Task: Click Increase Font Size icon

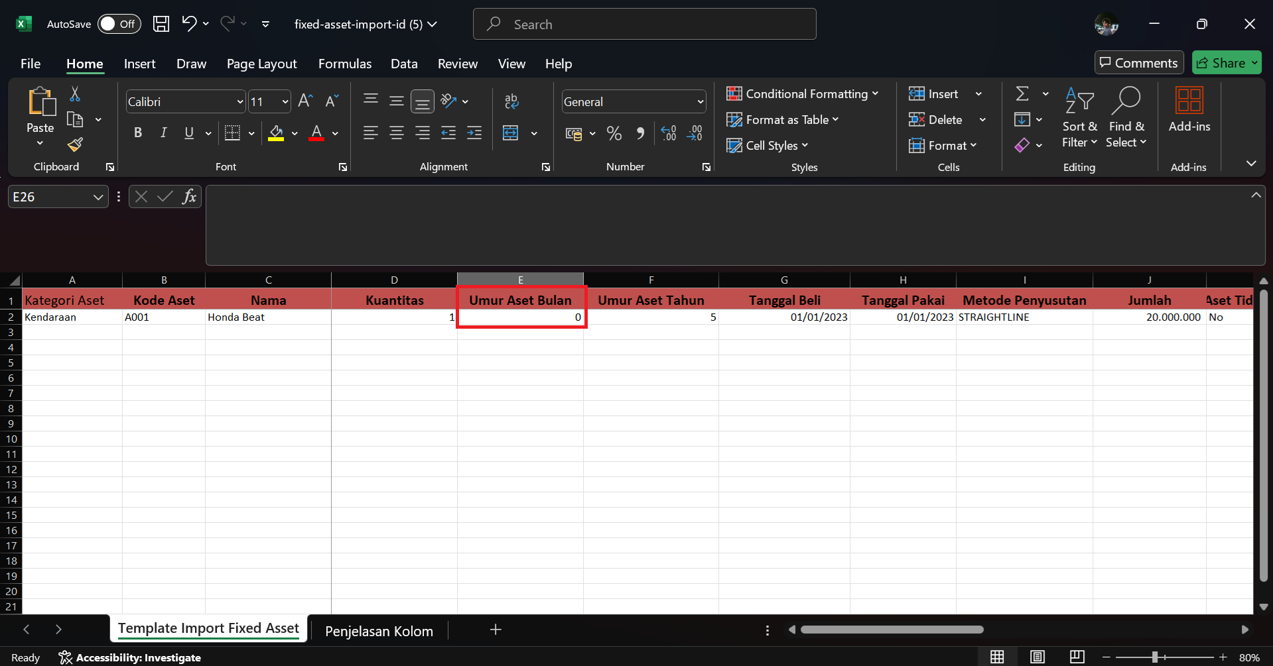Action: tap(305, 101)
